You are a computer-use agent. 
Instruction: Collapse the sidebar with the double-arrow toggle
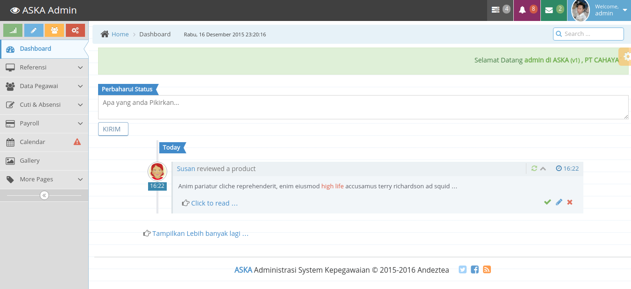point(44,195)
